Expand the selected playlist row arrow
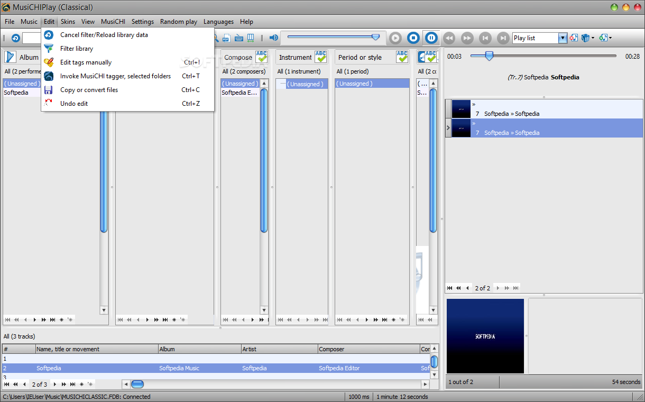 click(x=448, y=128)
